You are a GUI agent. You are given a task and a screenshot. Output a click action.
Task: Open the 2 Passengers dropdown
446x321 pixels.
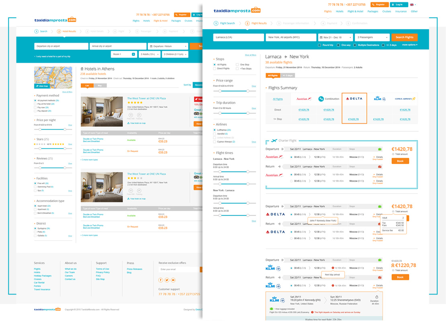point(372,37)
